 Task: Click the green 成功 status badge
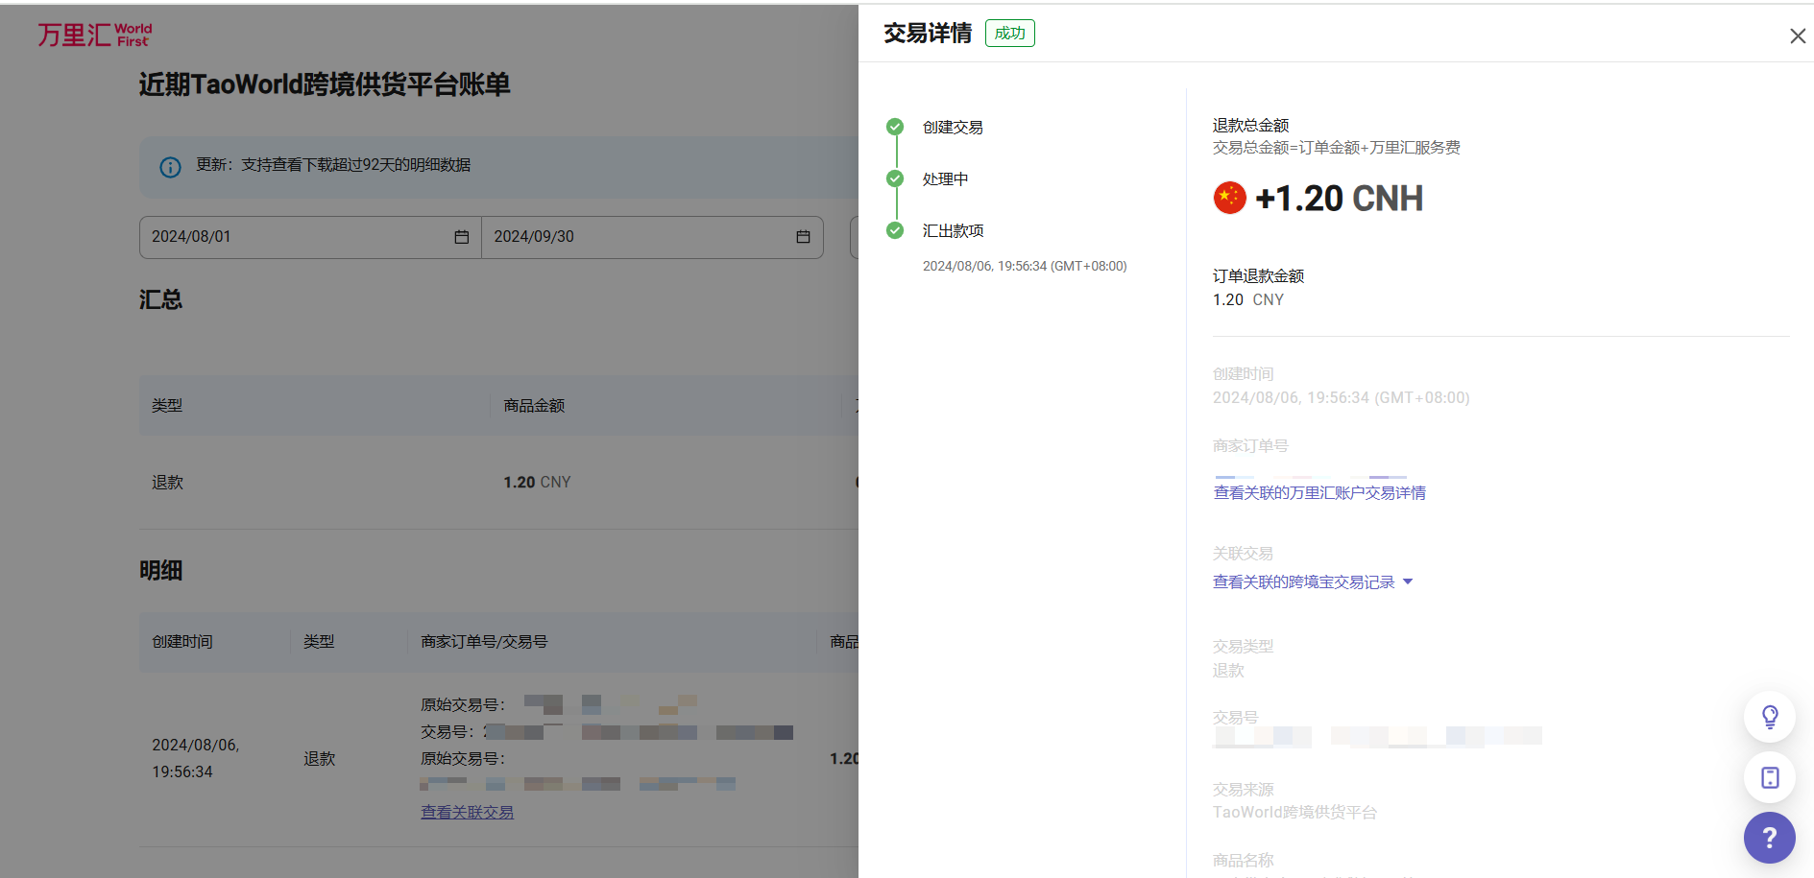[x=1009, y=34]
